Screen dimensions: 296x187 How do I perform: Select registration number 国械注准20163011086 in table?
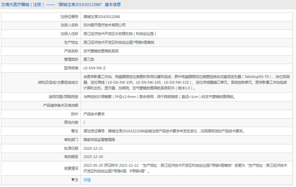pyautogui.click(x=102, y=17)
